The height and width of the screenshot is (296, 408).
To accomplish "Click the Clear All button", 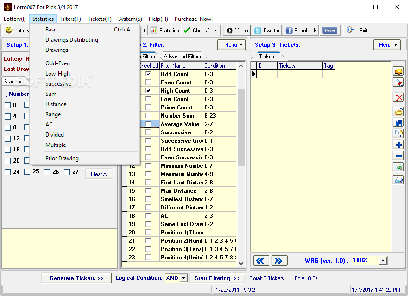I will [100, 174].
